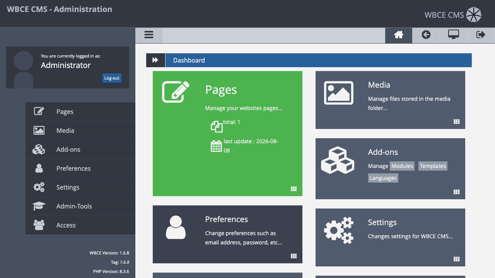
Task: Open Settings from the sidebar menu
Action: [x=80, y=187]
